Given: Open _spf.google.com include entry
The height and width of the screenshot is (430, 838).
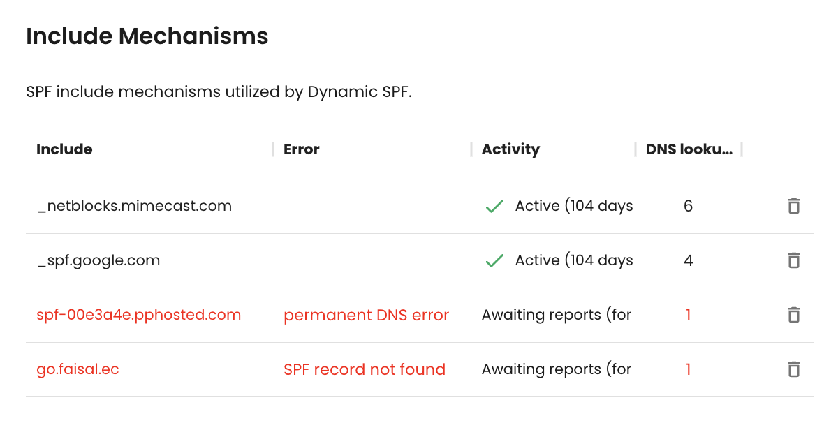Looking at the screenshot, I should (98, 260).
